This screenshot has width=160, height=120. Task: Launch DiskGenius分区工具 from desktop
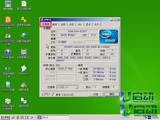pyautogui.click(x=8, y=23)
